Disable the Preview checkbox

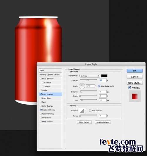point(130,88)
